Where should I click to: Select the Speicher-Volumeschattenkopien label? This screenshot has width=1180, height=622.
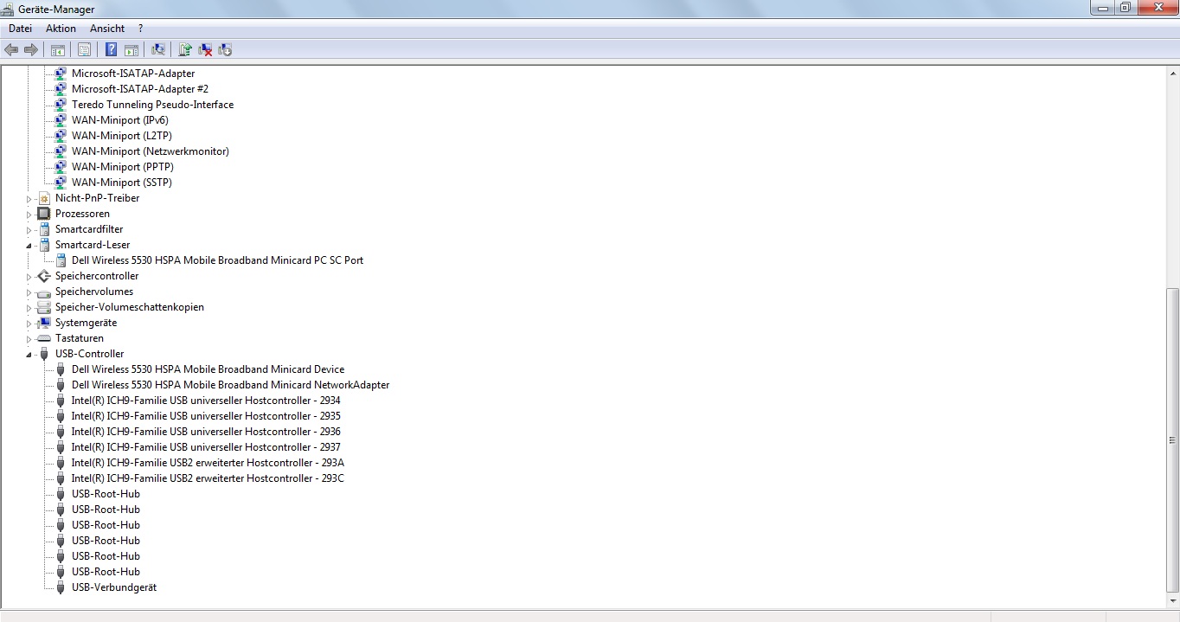pos(130,306)
